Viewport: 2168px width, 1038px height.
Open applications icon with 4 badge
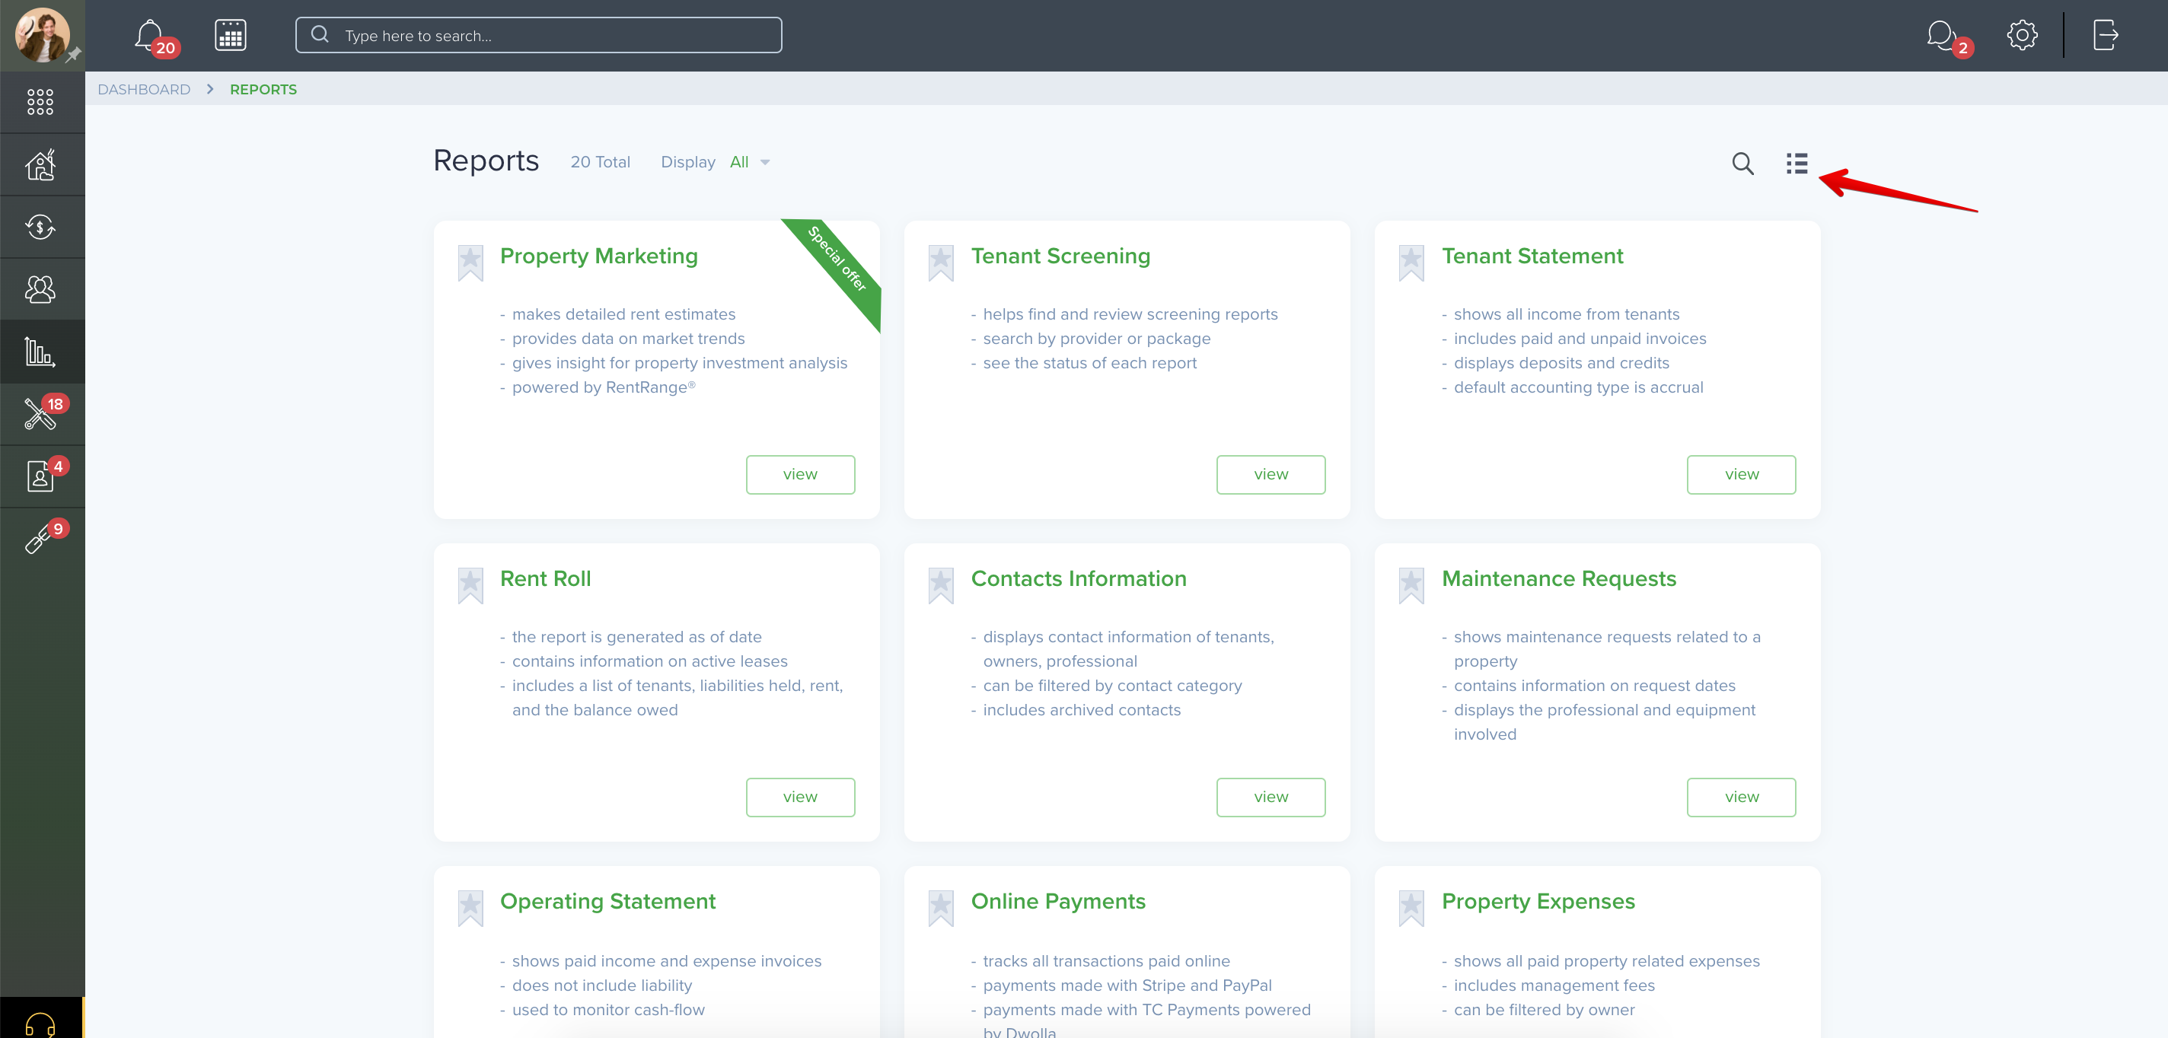(x=40, y=476)
